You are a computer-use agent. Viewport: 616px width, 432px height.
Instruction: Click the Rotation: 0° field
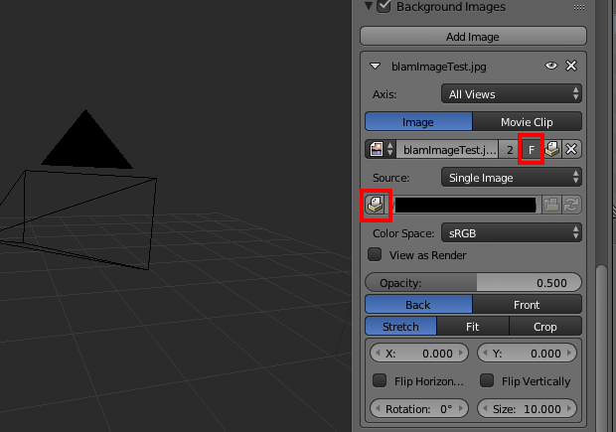coord(419,409)
